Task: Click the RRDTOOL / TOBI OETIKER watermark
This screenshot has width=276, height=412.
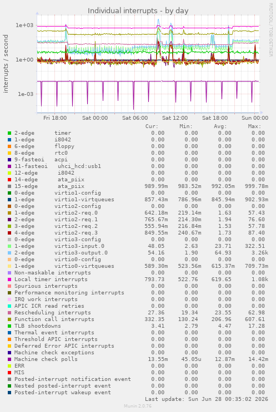Action: 271,30
